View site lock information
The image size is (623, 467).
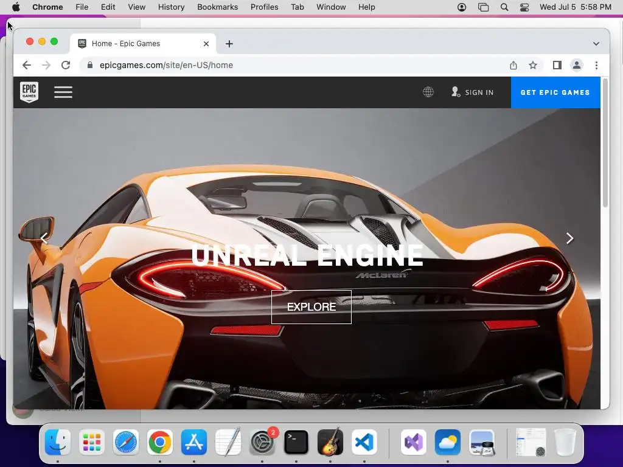tap(90, 65)
